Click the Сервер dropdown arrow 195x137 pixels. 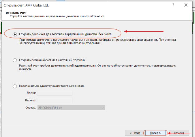click(x=102, y=108)
